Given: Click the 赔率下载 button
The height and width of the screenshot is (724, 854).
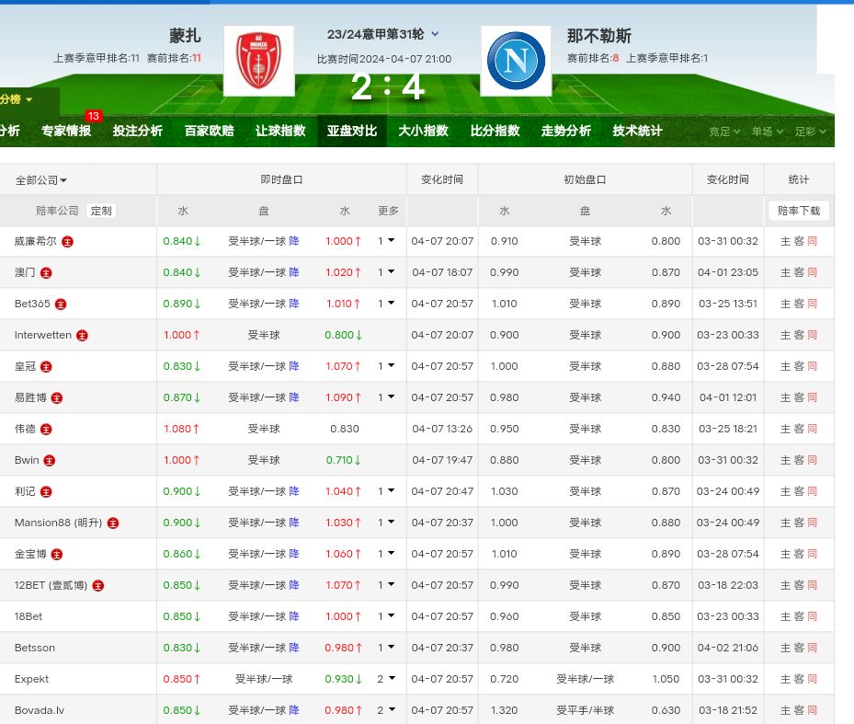Looking at the screenshot, I should [798, 211].
